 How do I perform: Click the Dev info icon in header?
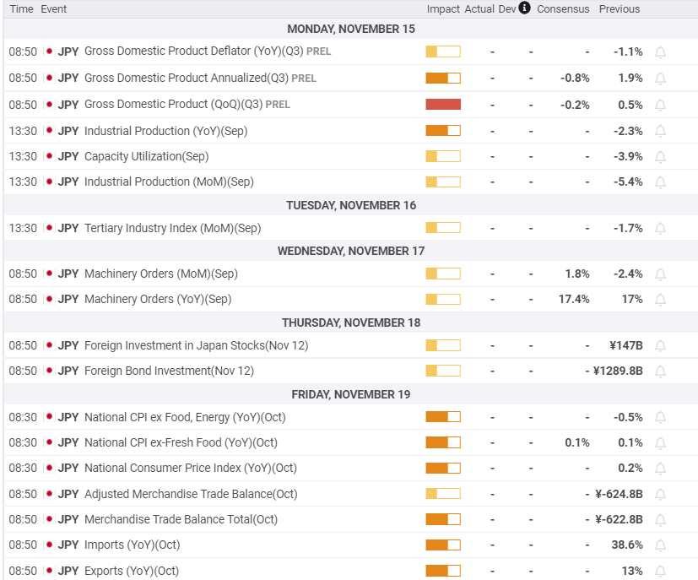point(524,8)
